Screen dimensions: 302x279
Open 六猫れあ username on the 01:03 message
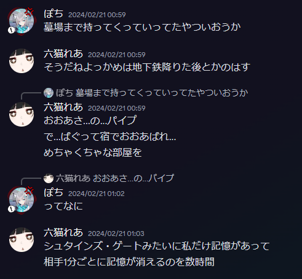coord(63,233)
